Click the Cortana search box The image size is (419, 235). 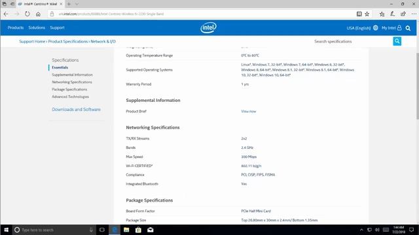(x=54, y=230)
